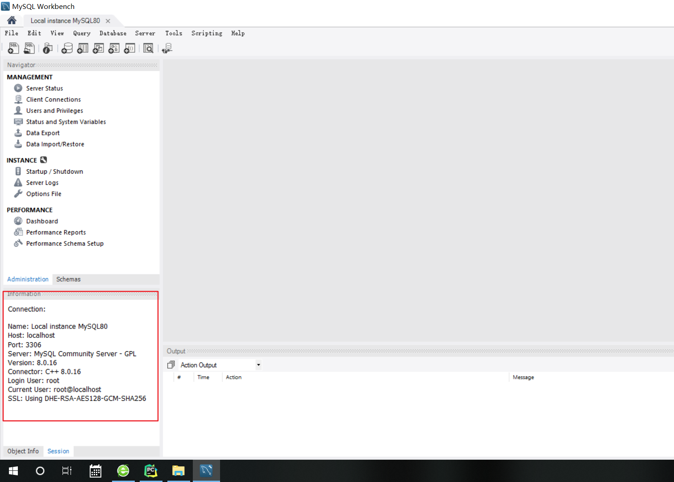Open Client Connections in Management

coord(54,100)
